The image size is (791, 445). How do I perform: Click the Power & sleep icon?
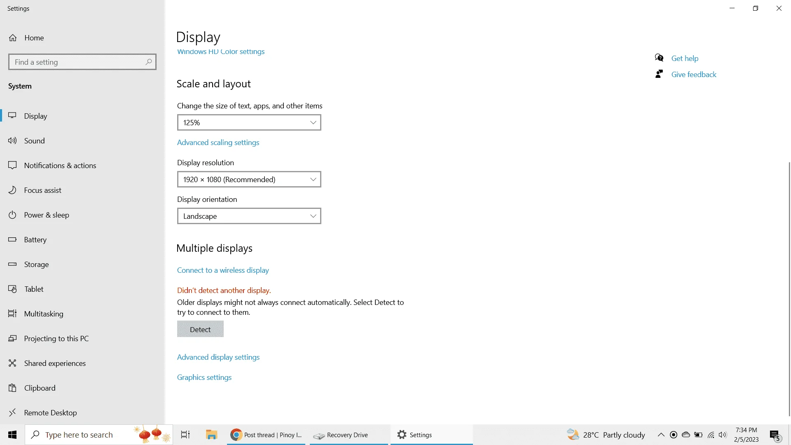(x=12, y=215)
